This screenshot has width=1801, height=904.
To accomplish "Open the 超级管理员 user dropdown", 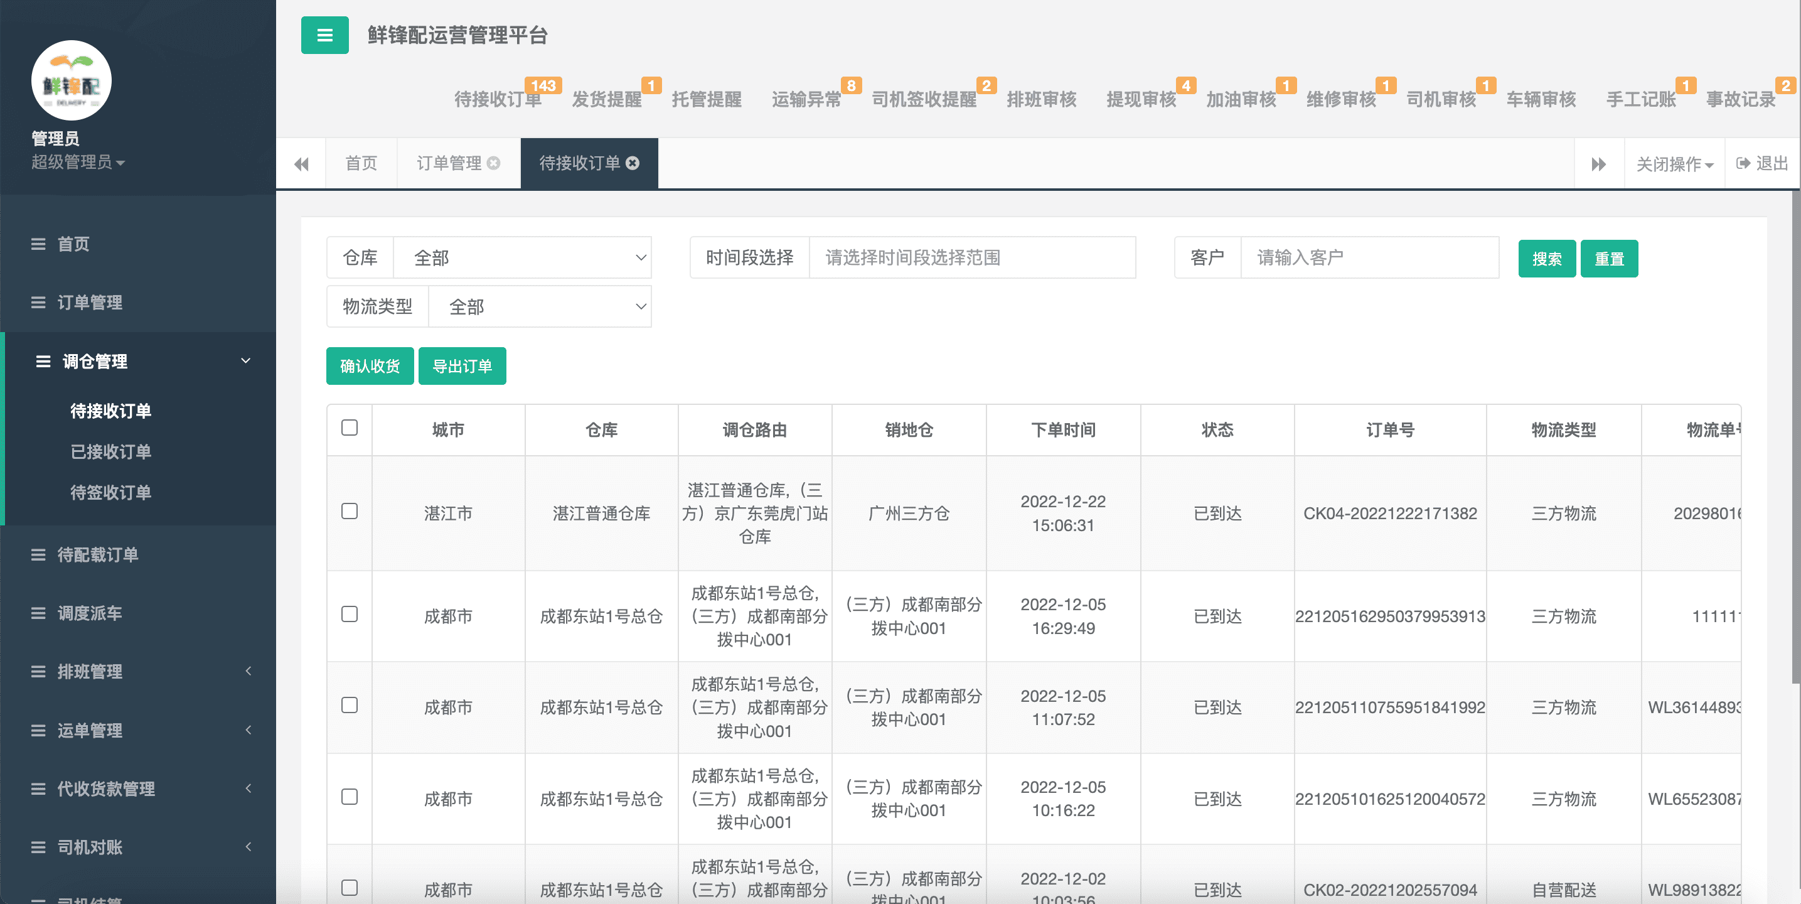I will pos(78,163).
